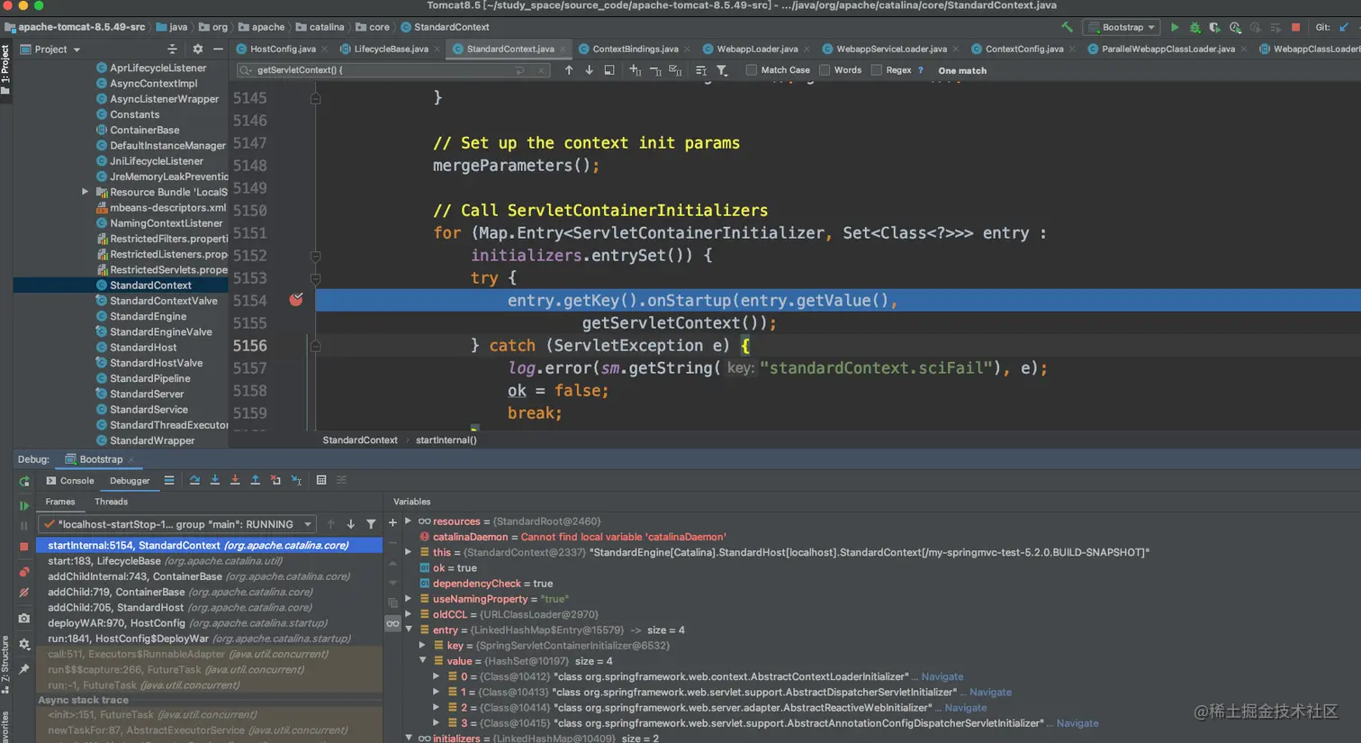Switch to the LifecycleBase.java tab

pos(391,49)
